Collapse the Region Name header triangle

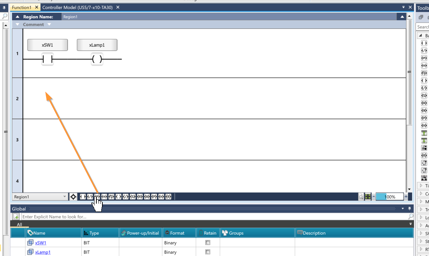coord(17,17)
